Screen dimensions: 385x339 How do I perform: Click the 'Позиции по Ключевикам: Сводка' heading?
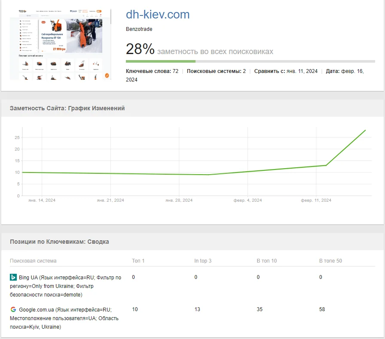[x=59, y=242]
